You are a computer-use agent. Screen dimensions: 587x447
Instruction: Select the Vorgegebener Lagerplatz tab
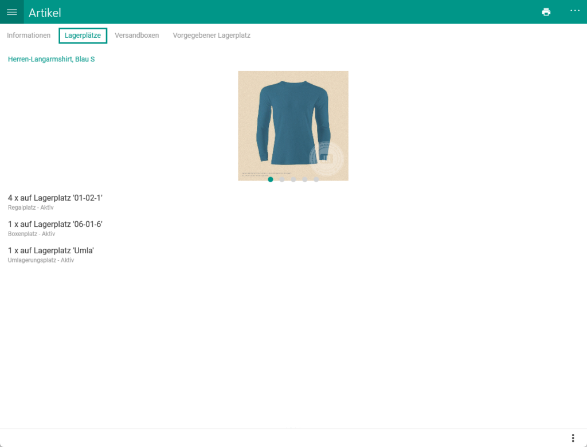(x=212, y=35)
